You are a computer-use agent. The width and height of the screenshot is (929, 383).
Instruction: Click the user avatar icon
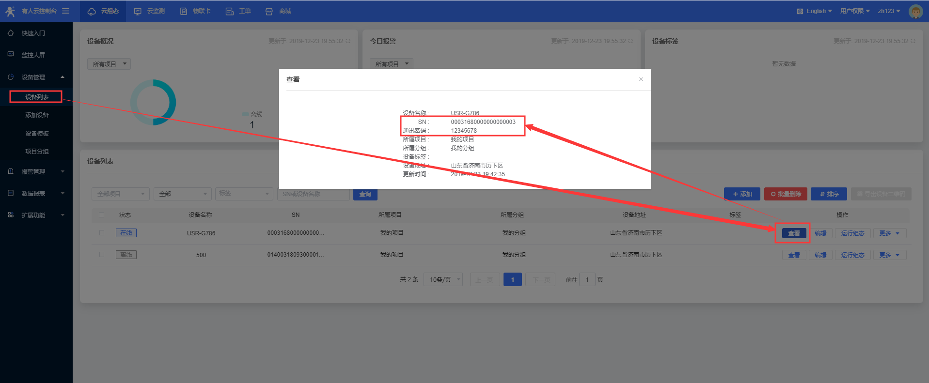[x=915, y=11]
